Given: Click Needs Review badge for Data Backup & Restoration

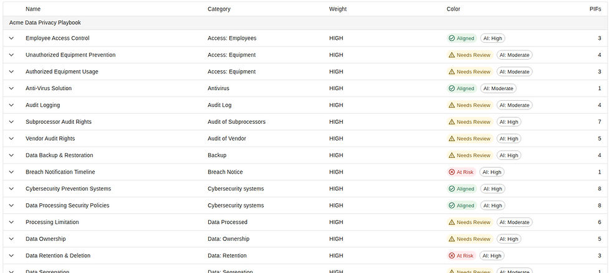Looking at the screenshot, I should [470, 155].
